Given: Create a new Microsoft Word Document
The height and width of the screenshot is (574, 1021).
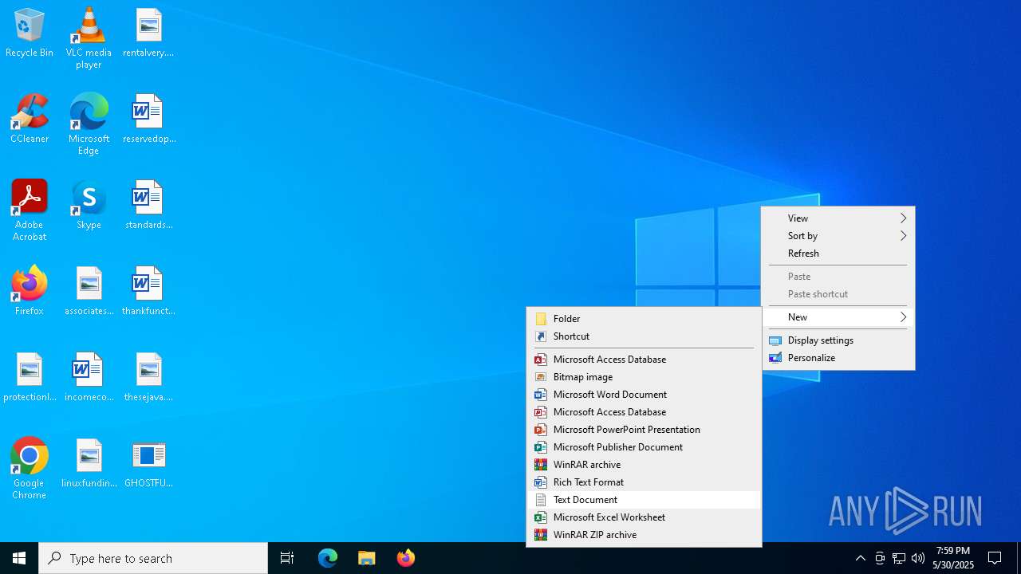Looking at the screenshot, I should pos(644,395).
